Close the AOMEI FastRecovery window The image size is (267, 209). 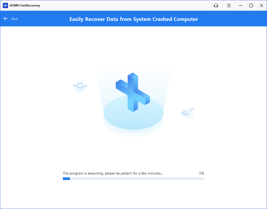(x=262, y=6)
